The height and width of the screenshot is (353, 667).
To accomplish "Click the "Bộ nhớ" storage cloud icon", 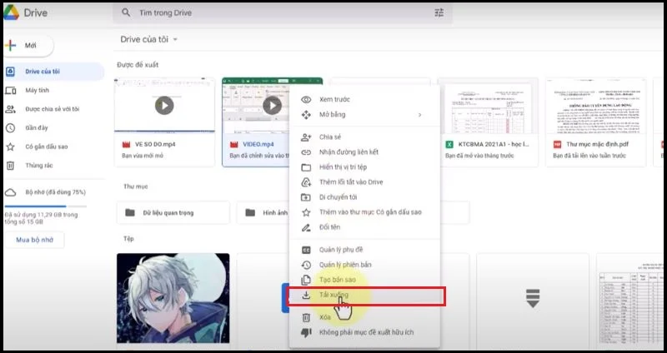I will [10, 192].
